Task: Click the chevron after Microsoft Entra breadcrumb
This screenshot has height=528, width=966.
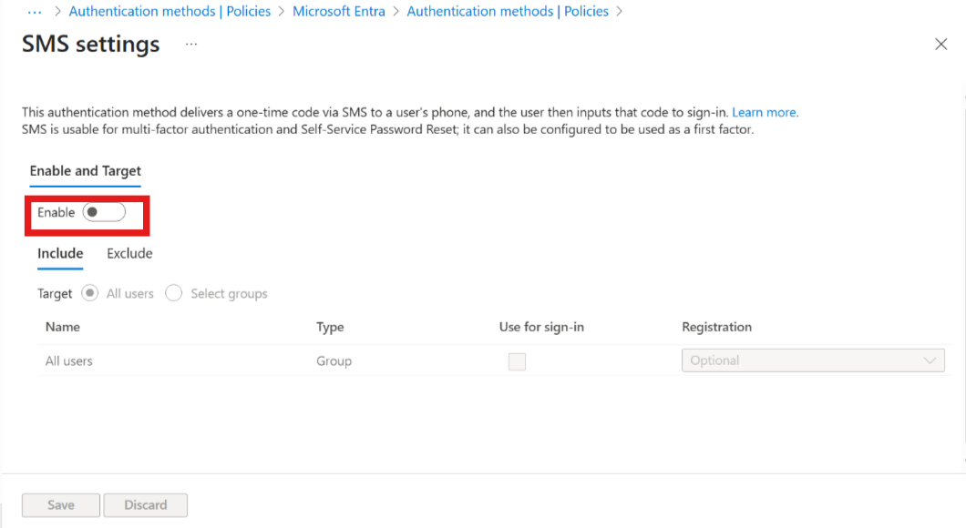Action: tap(396, 12)
